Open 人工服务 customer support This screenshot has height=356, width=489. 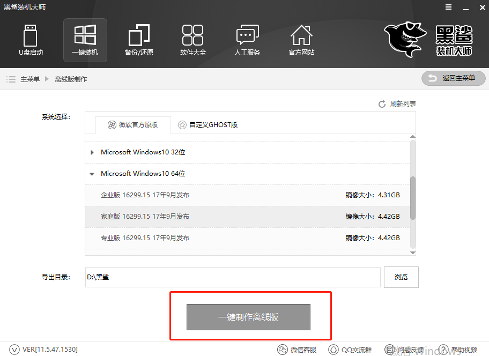(247, 40)
